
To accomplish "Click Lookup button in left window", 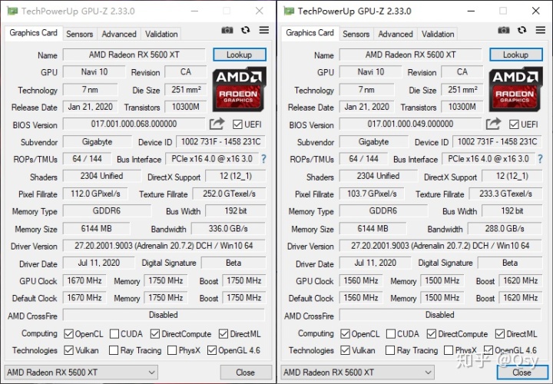I will point(240,55).
